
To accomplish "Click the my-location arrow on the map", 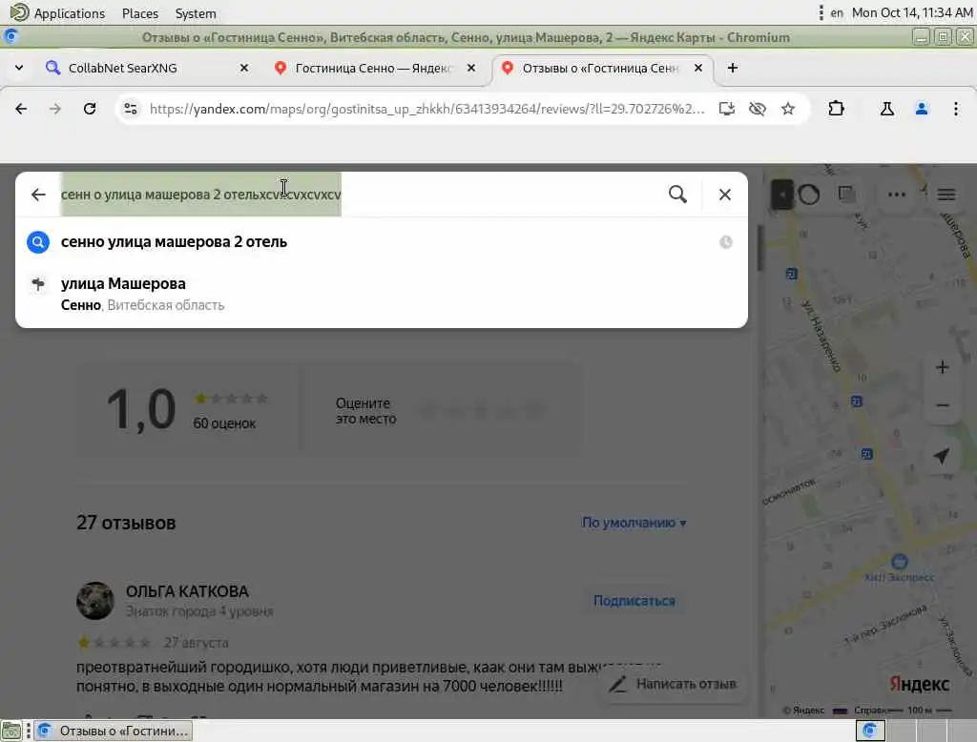I will (x=942, y=456).
